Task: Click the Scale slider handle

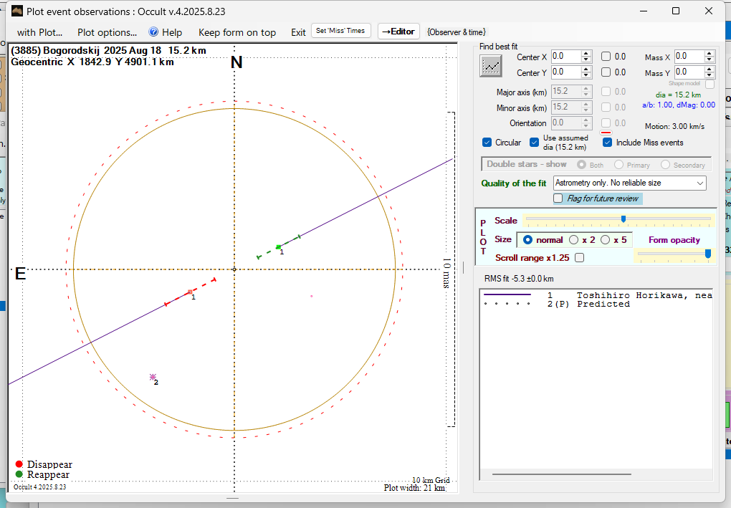Action: 623,219
